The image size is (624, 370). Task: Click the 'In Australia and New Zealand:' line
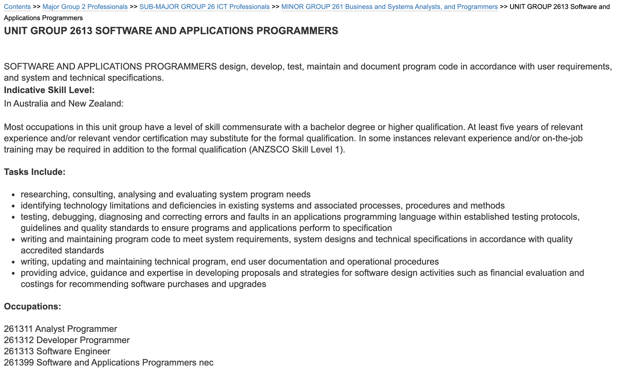[64, 103]
